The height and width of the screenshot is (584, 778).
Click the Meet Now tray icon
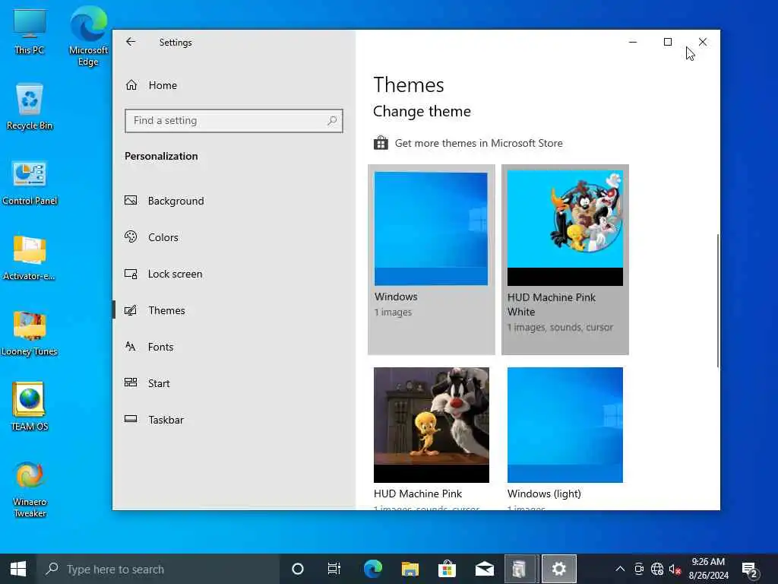(639, 569)
